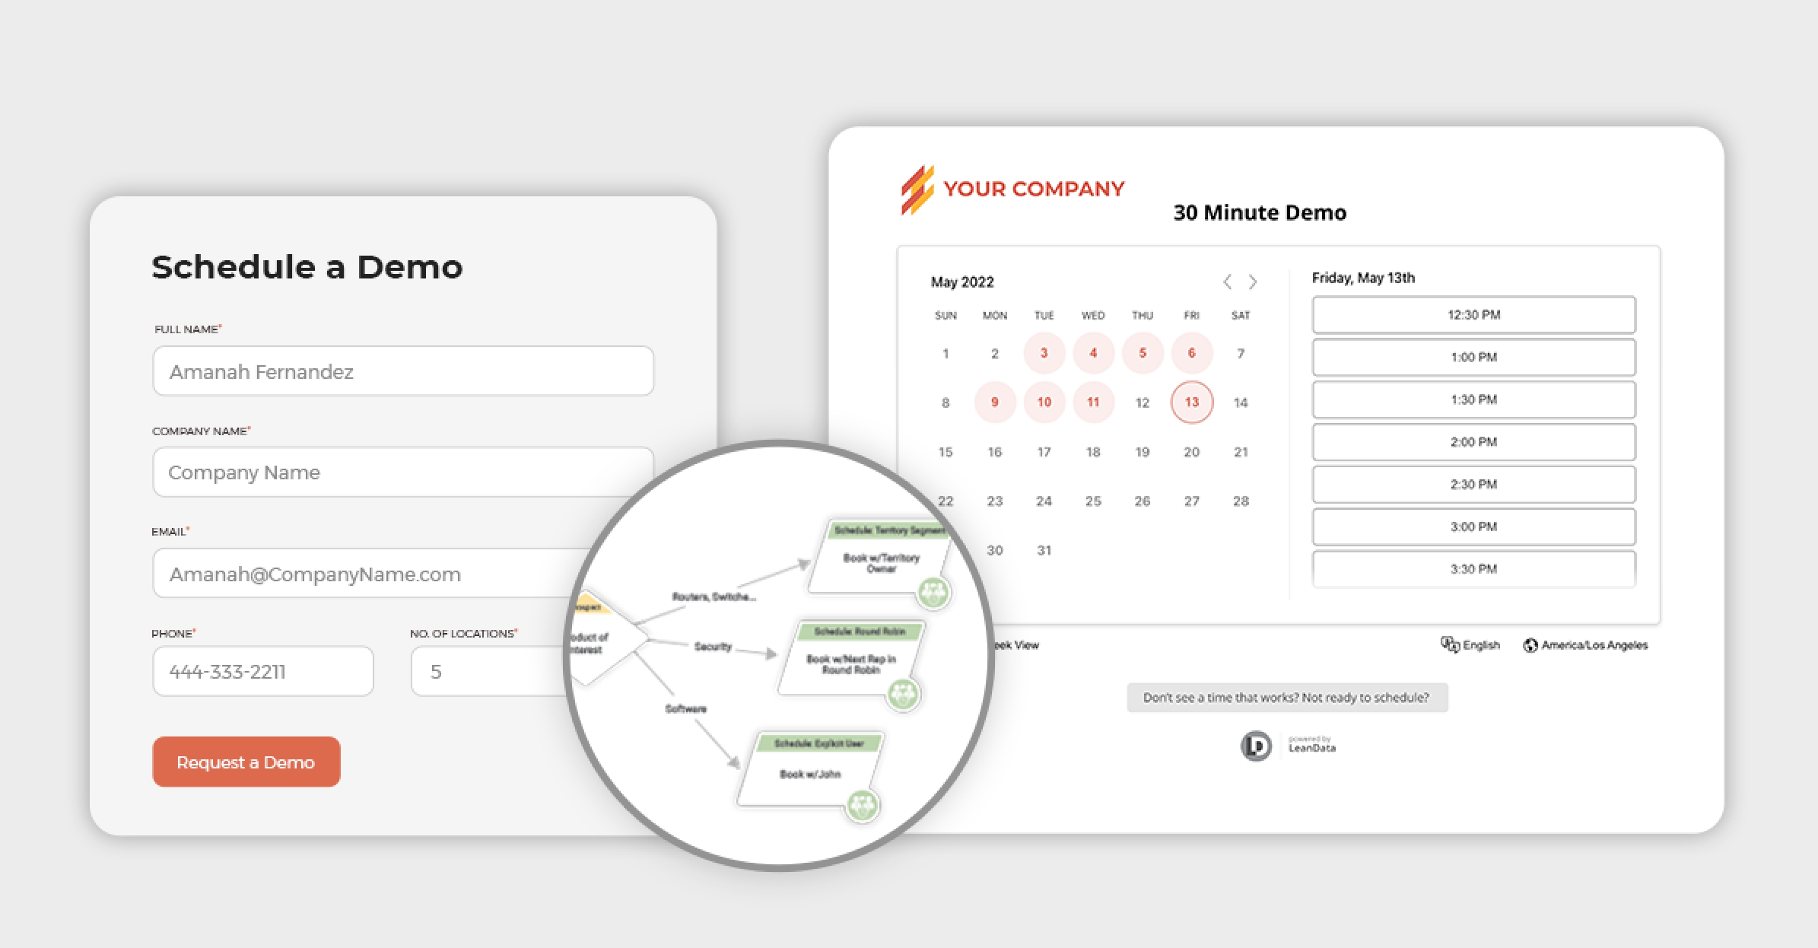Select the 1:00 PM time slot
The height and width of the screenshot is (948, 1818).
coord(1470,358)
